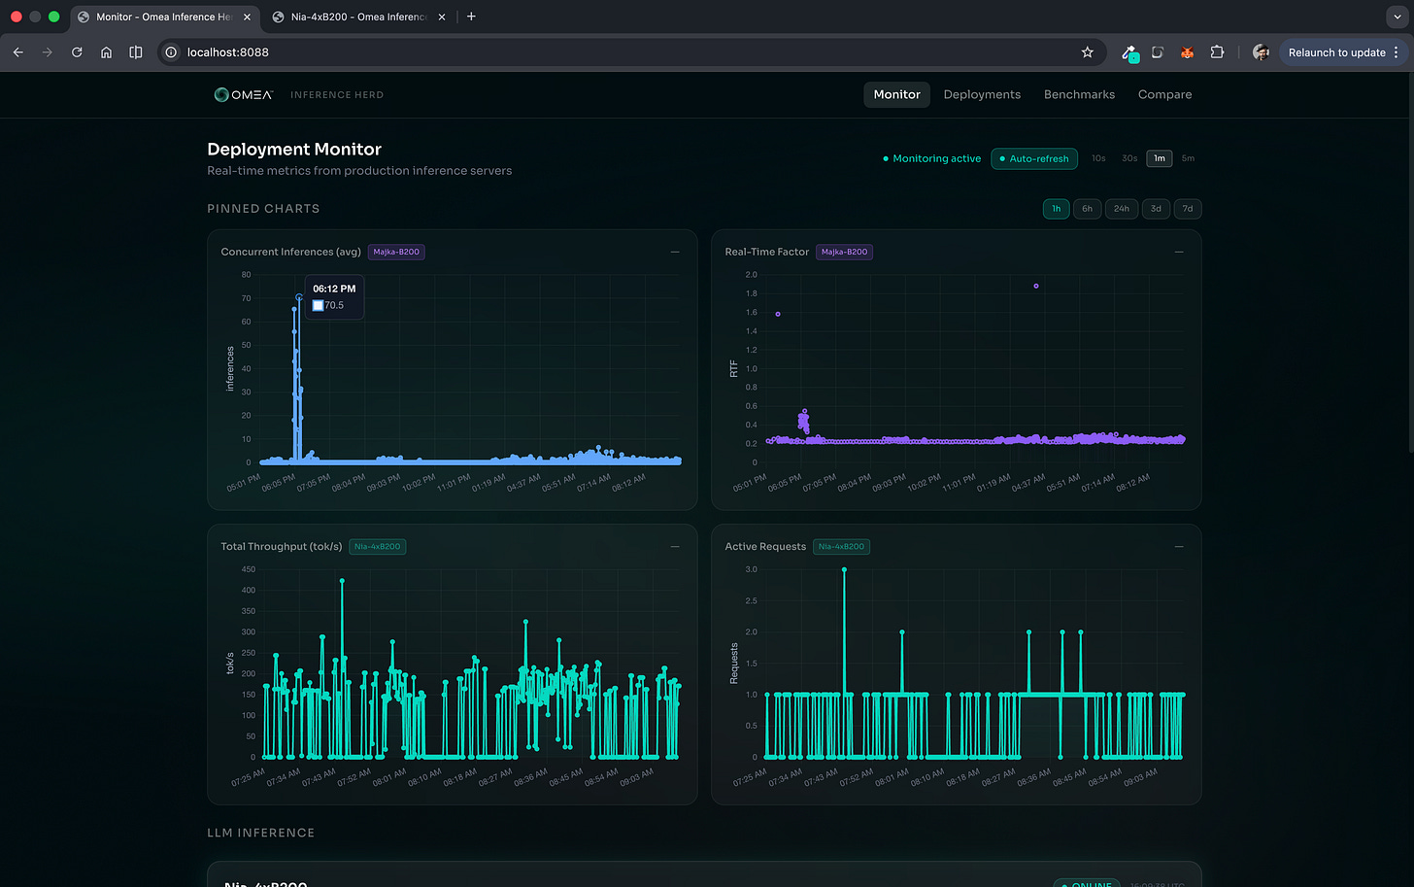Collapse the Real-Time Factor chart
This screenshot has height=887, width=1414.
point(1179,252)
